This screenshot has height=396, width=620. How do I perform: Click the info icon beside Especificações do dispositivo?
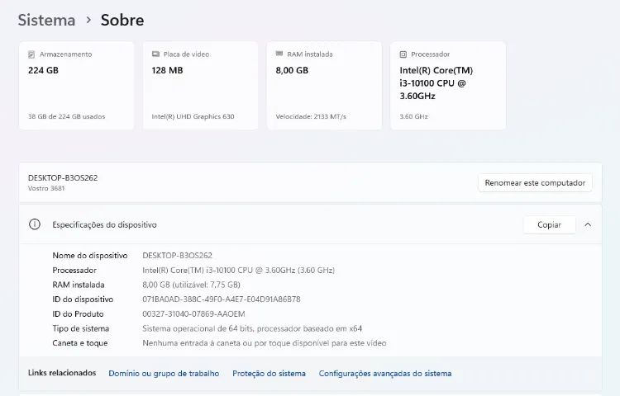pos(35,224)
